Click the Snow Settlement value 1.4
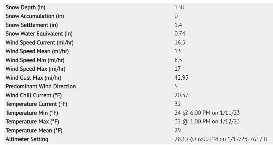Viewport: 273px width, 145px height. 178,25
